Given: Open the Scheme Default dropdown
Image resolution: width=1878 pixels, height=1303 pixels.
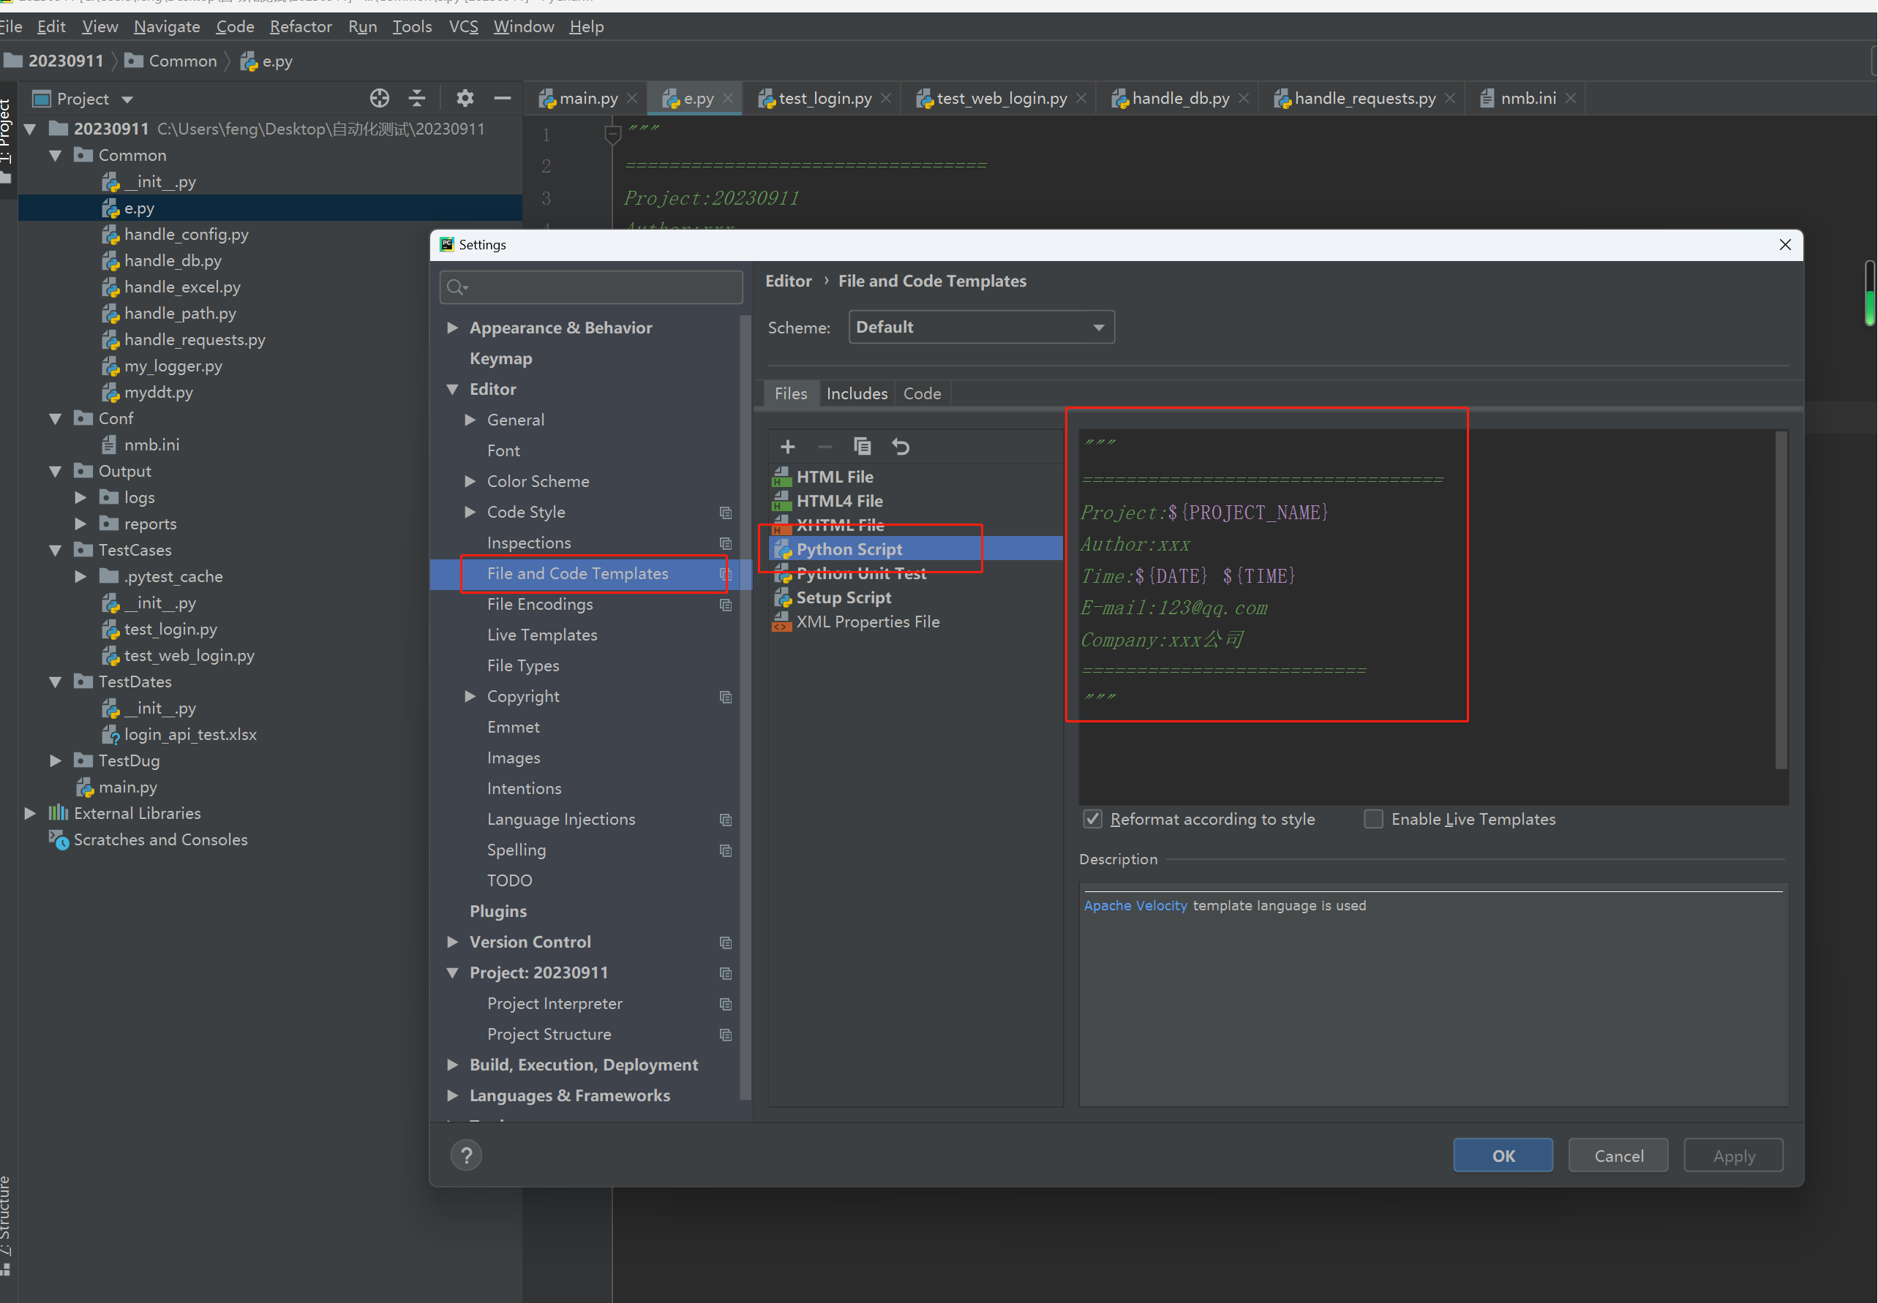Looking at the screenshot, I should (981, 328).
